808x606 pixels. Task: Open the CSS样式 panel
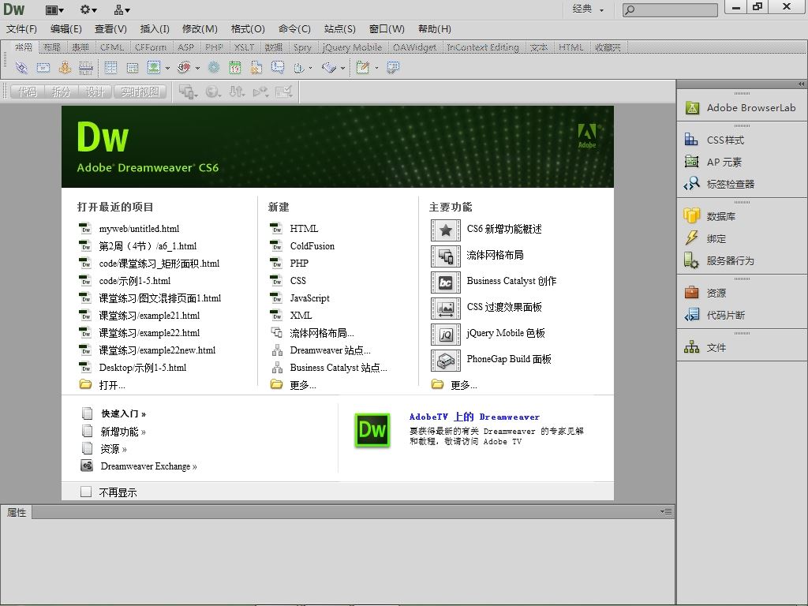(714, 140)
